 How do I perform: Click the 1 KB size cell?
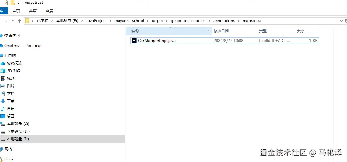pyautogui.click(x=313, y=40)
